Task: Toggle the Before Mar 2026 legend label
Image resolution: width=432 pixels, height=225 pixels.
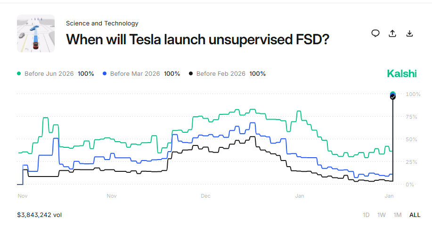Action: [135, 74]
